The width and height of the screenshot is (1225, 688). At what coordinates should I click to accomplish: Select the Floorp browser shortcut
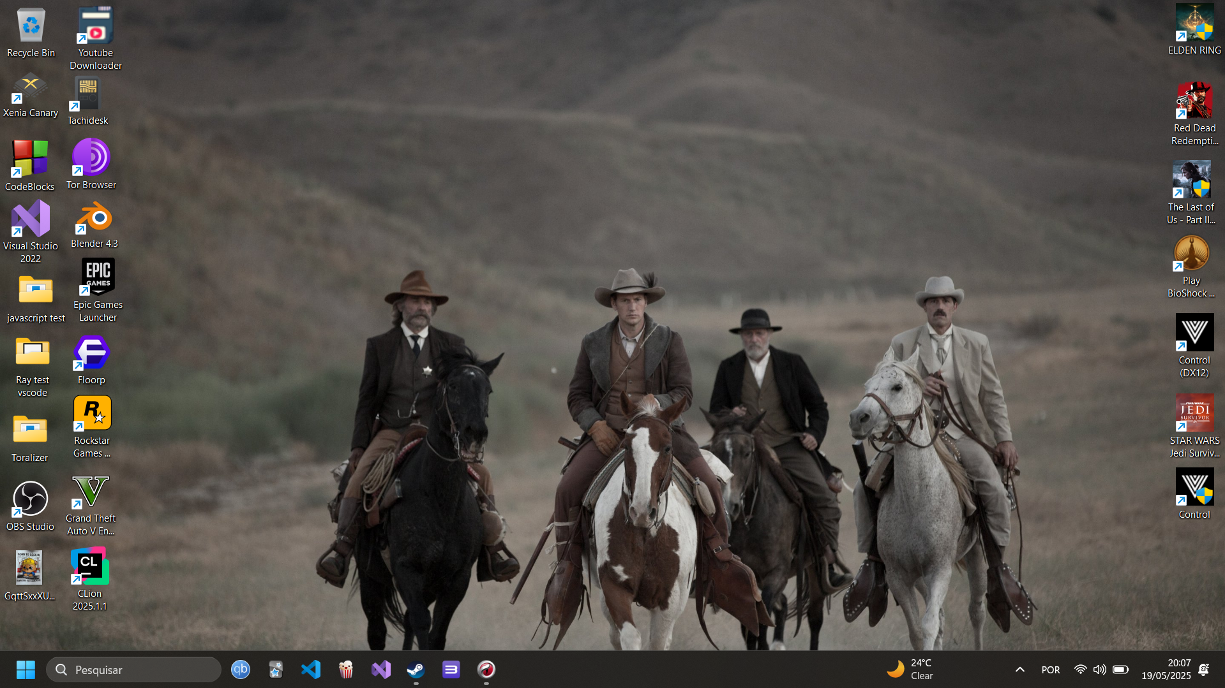tap(91, 360)
